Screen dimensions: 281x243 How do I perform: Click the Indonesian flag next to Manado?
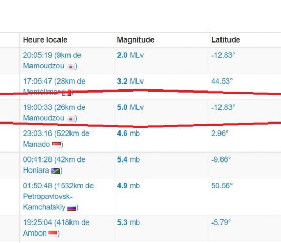56,144
